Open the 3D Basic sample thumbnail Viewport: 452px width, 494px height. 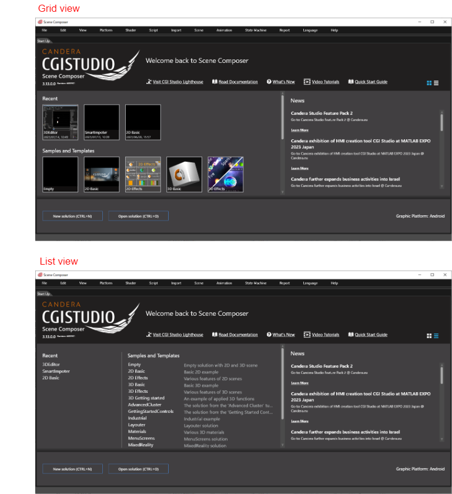pos(184,174)
